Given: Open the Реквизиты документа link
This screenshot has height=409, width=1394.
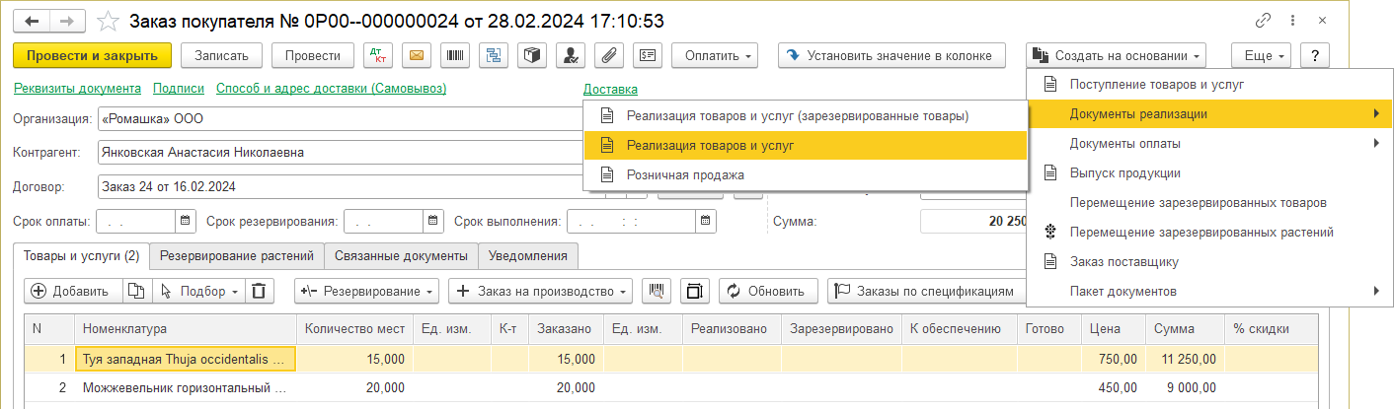Looking at the screenshot, I should (77, 89).
